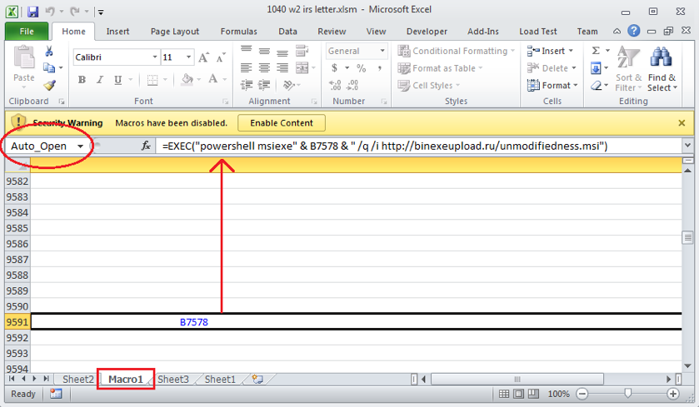Open Conditional Formatting dropdown
Screen dimensions: 699x407
[457, 51]
